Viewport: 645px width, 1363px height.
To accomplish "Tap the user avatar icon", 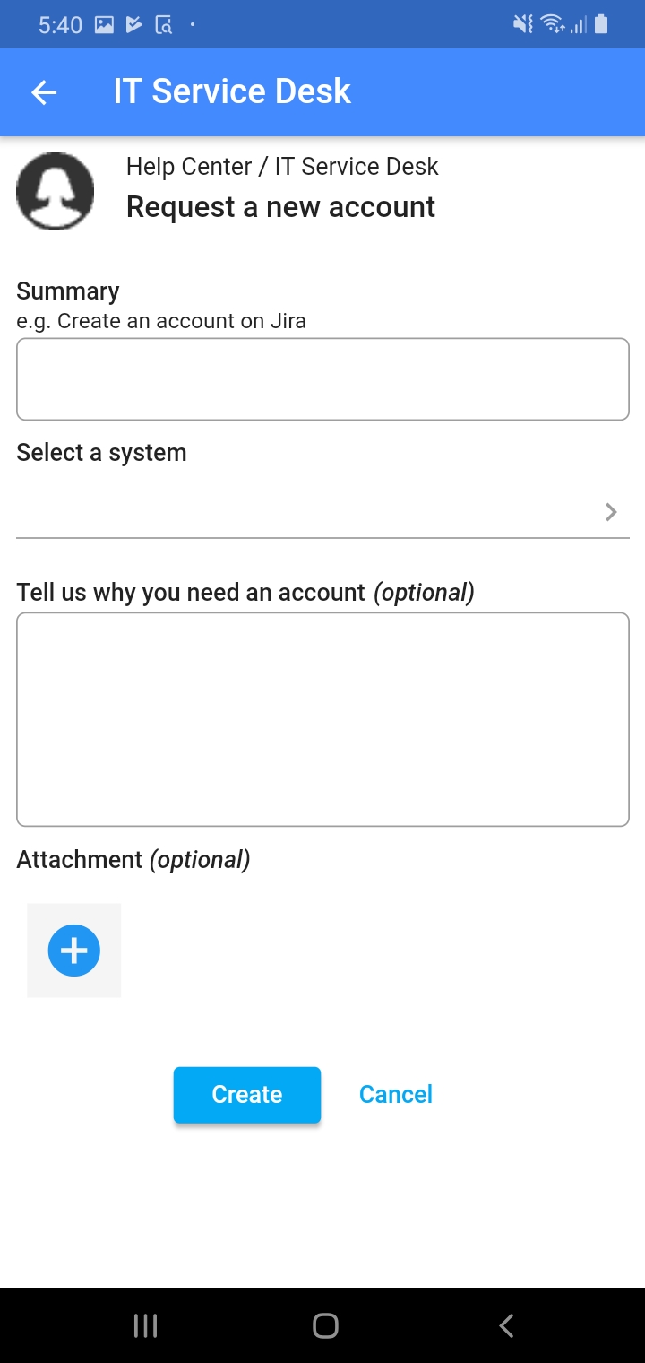I will click(x=56, y=191).
